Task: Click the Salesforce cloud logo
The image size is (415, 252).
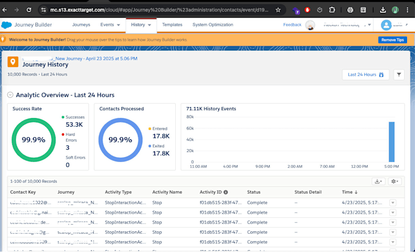Action: (x=7, y=25)
